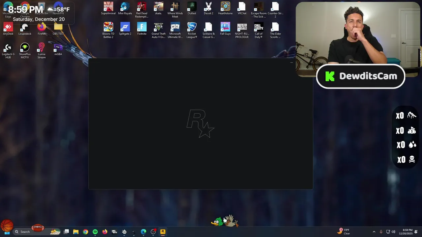Image resolution: width=422 pixels, height=237 pixels.
Task: Open network settings tray icon
Action: (x=388, y=232)
